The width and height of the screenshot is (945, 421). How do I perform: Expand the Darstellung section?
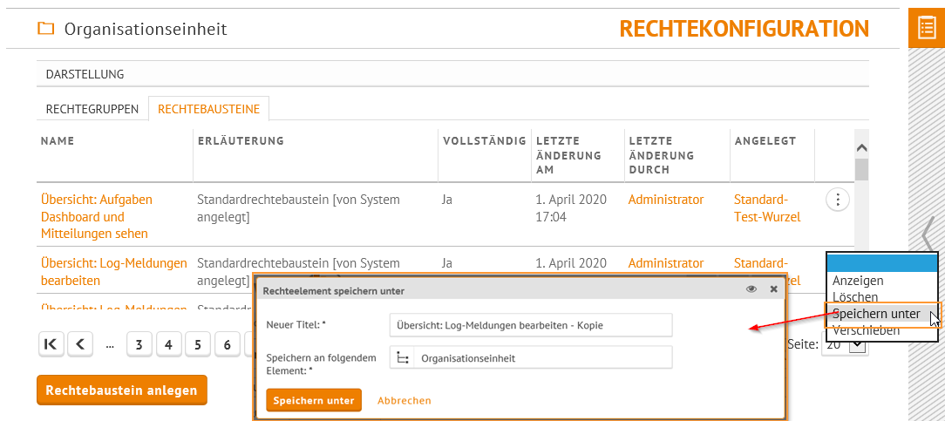(x=452, y=74)
